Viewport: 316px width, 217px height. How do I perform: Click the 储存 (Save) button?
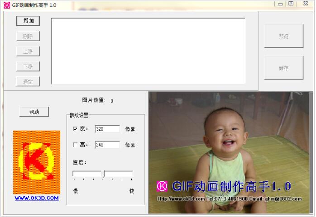point(284,68)
